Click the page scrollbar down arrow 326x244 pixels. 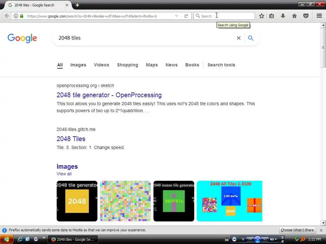tap(323, 223)
